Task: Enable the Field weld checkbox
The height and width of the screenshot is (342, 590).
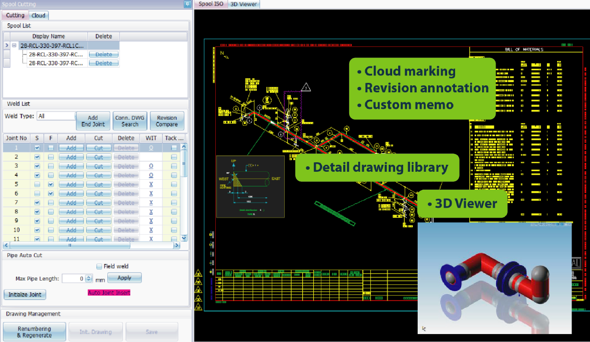Action: [99, 267]
